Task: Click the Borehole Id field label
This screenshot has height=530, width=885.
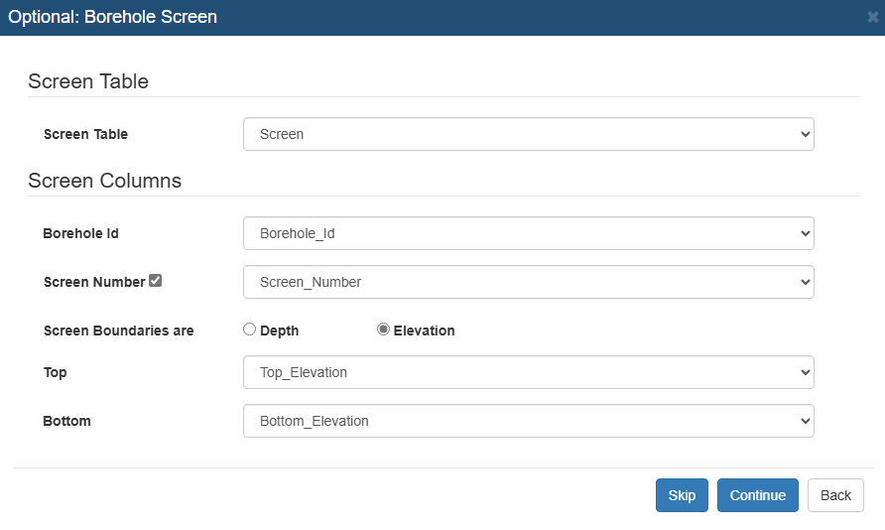Action: (x=80, y=233)
